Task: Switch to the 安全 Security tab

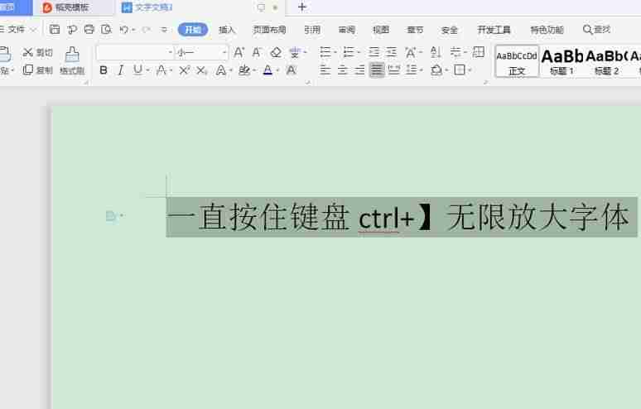Action: (450, 30)
